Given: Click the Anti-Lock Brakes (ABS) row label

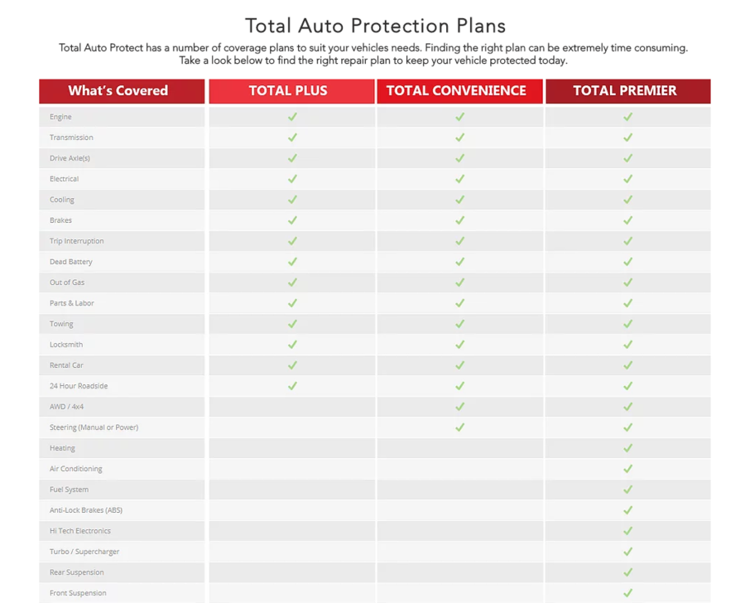Looking at the screenshot, I should point(86,510).
